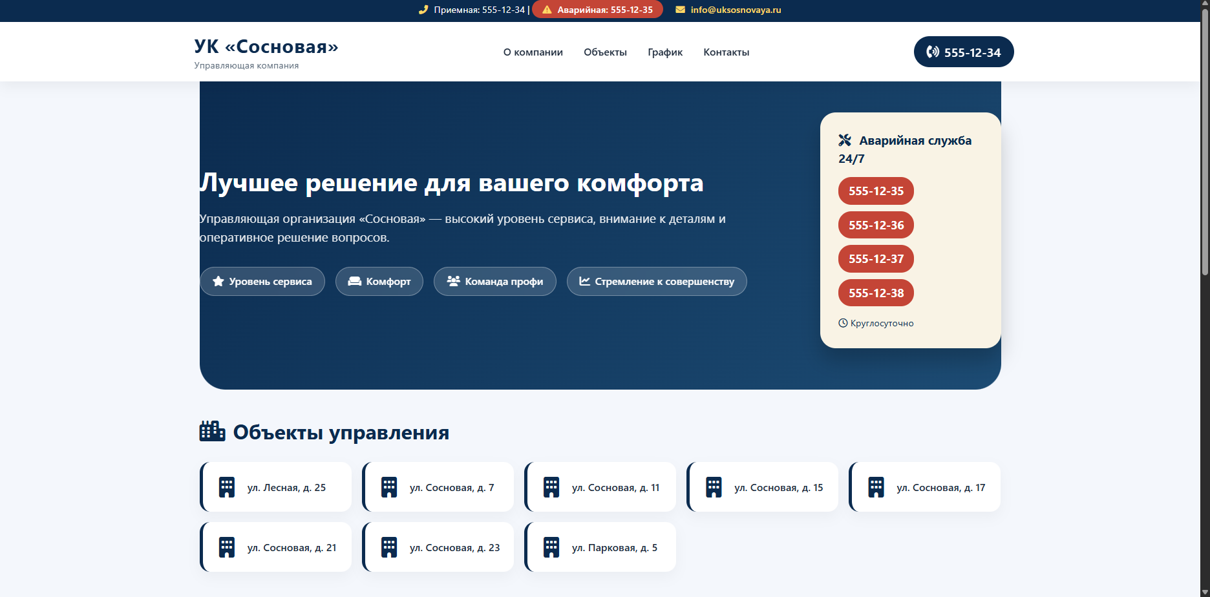Open the ул. Сосновая, д. 17 card text
The width and height of the screenshot is (1210, 597).
click(x=940, y=488)
